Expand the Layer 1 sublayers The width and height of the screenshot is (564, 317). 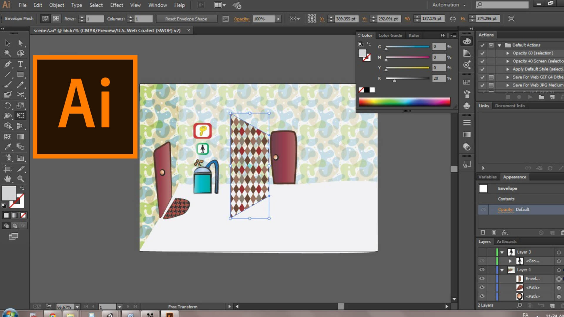tap(501, 270)
